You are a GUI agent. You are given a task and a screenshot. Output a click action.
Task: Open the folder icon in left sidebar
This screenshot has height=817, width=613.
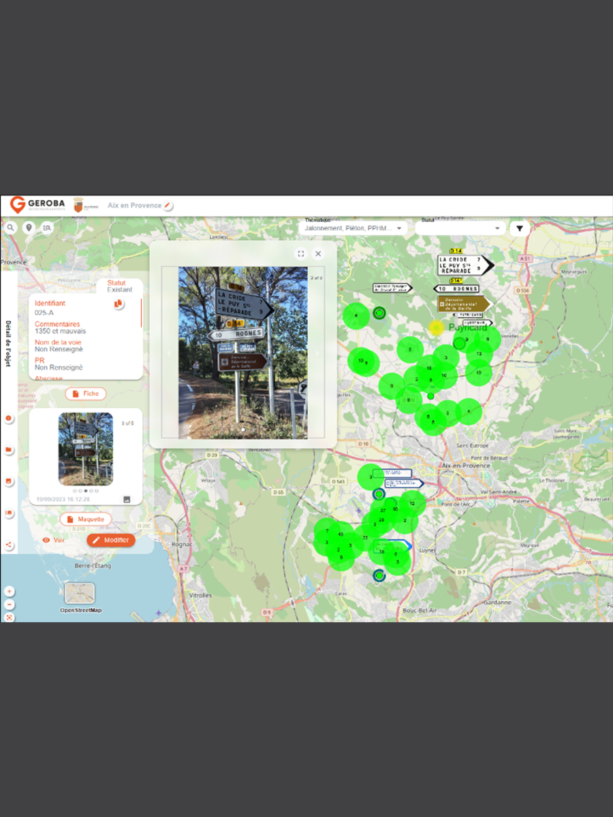pyautogui.click(x=9, y=450)
